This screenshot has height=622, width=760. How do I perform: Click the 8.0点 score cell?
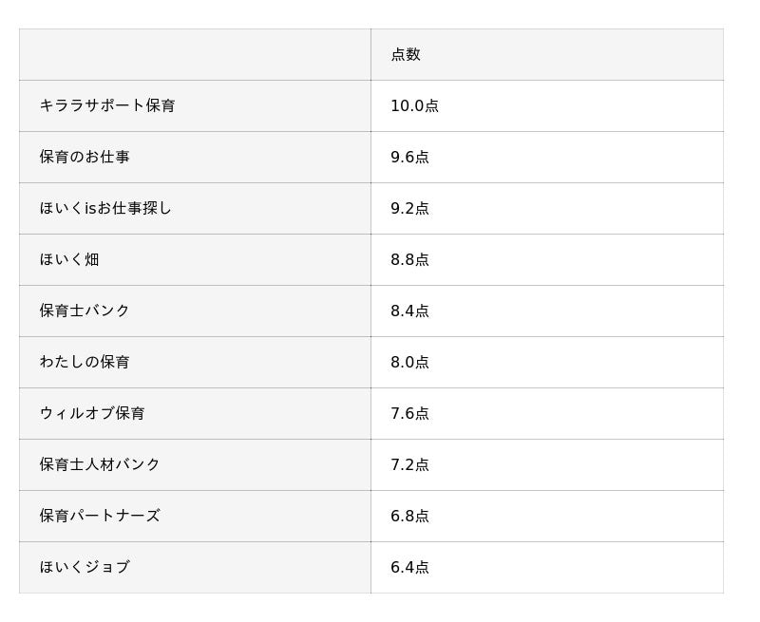pos(409,363)
